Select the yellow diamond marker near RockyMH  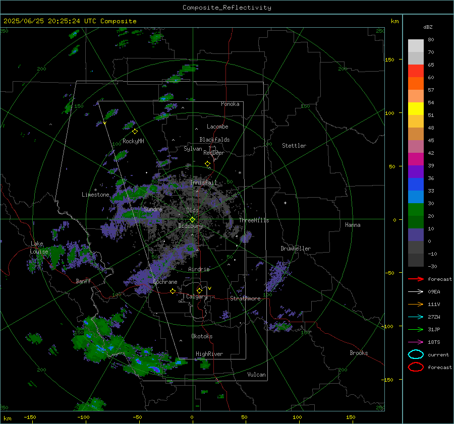point(135,132)
